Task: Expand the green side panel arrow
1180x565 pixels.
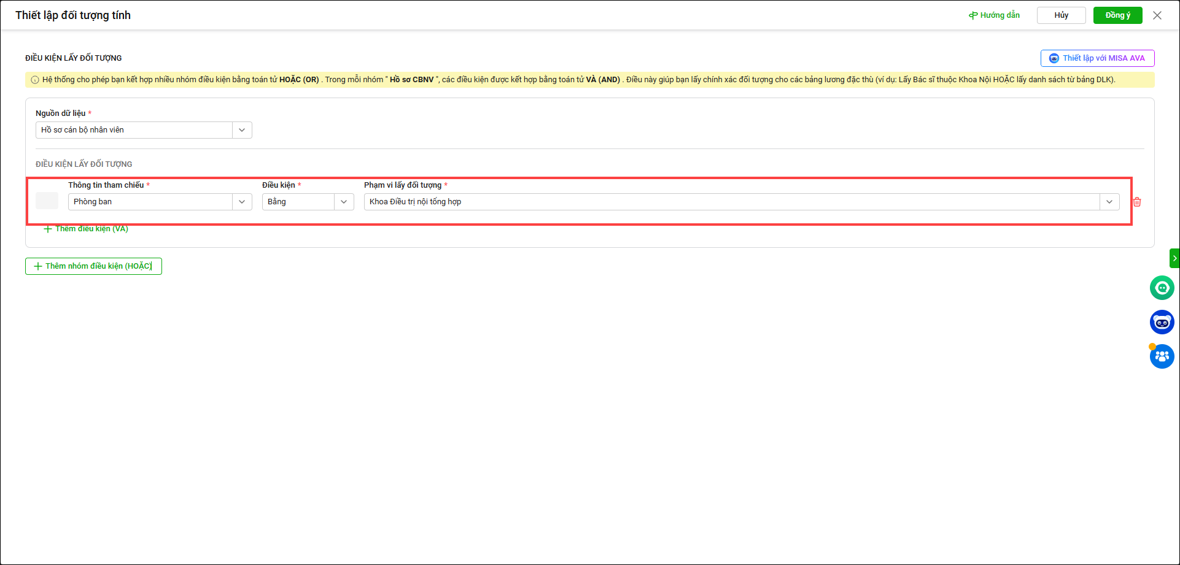Action: click(1174, 258)
